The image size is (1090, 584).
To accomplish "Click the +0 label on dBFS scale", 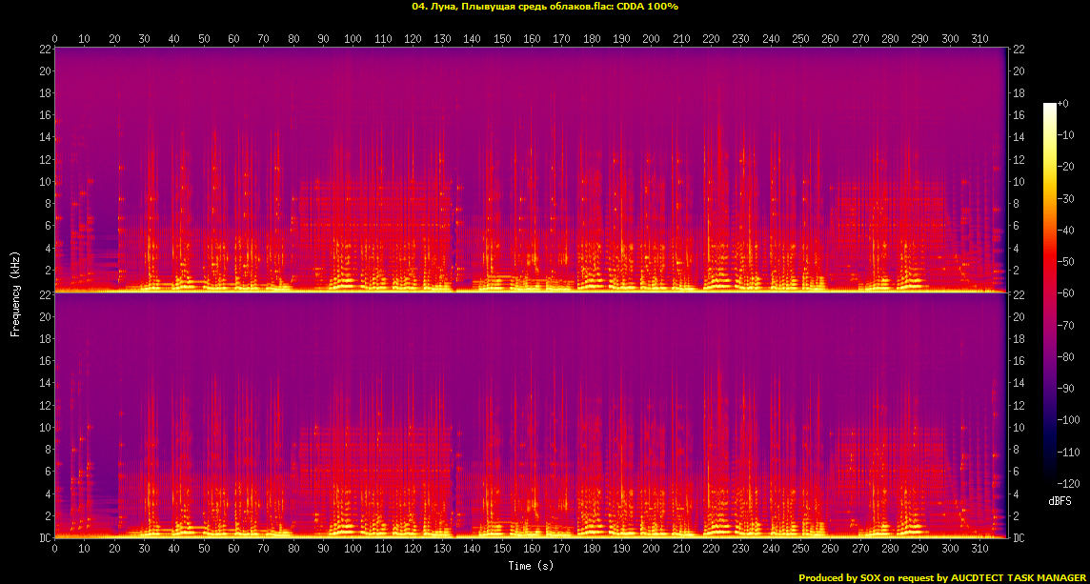I will point(1064,103).
